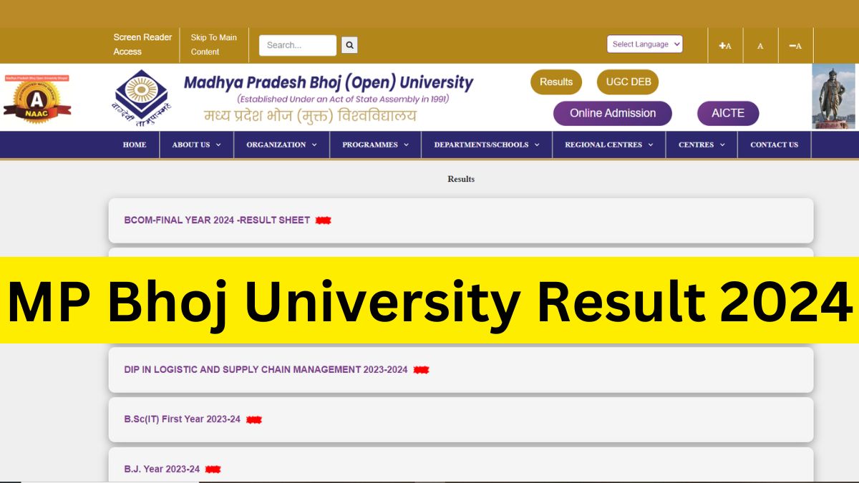Expand the Centres menu
The height and width of the screenshot is (483, 859).
click(x=702, y=145)
